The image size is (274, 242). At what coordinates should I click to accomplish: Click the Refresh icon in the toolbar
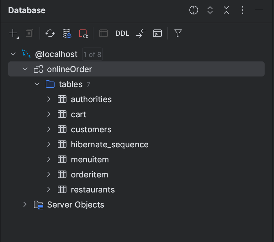pos(50,33)
